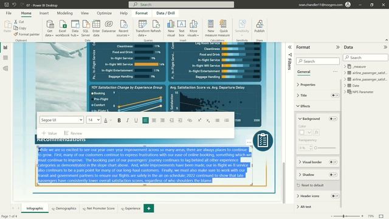Click the Value button in text toolbar
Image resolution: width=389 pixels, height=219 pixels.
coord(49,133)
